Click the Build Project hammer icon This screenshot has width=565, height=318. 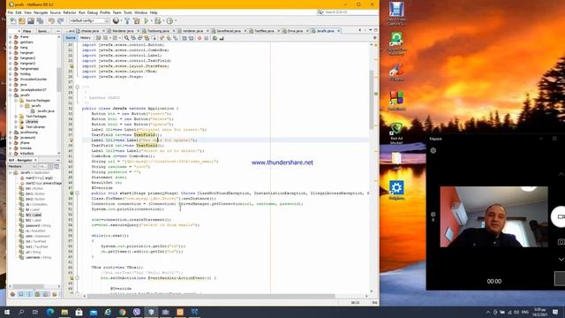(127, 21)
